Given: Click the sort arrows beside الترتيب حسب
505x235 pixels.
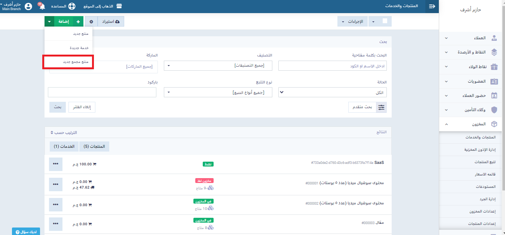Looking at the screenshot, I should 52,133.
